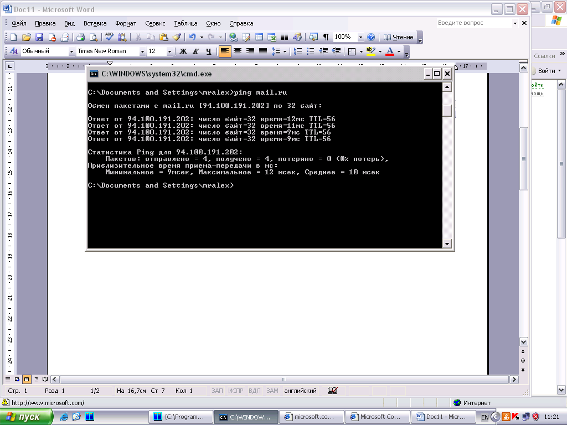This screenshot has height=425, width=567.
Task: Open the Times New Roman font dropdown
Action: 142,51
